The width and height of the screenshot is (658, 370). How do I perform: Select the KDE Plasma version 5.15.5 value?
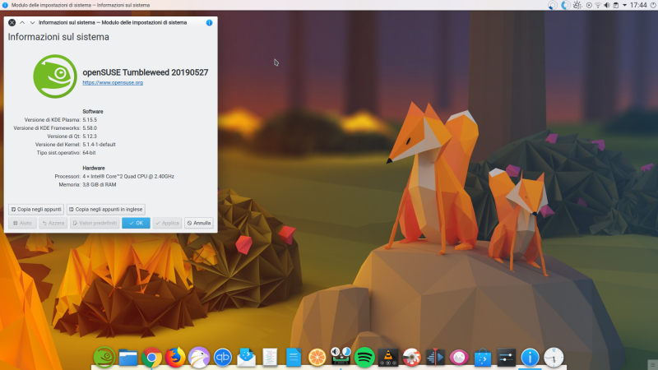click(x=90, y=120)
